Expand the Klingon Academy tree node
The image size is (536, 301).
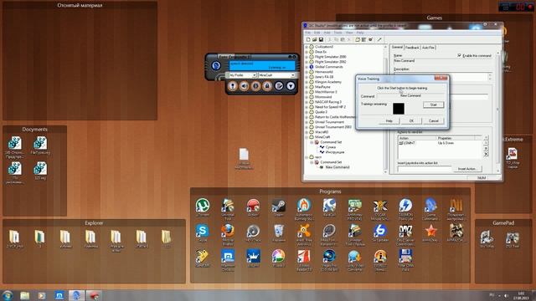tap(307, 82)
